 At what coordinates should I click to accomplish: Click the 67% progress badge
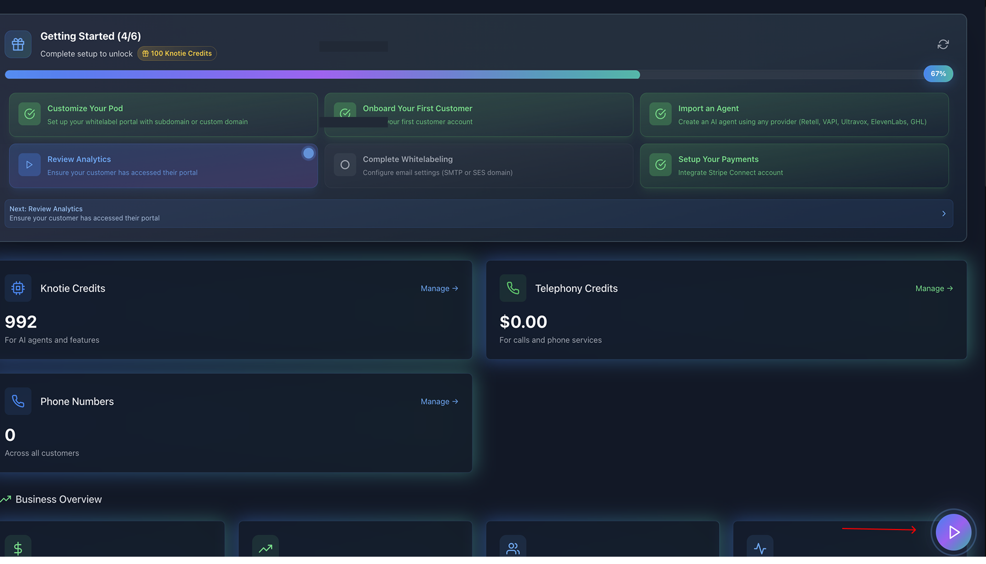coord(938,74)
